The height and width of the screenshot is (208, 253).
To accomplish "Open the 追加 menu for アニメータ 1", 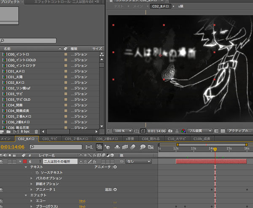I will coord(115,189).
